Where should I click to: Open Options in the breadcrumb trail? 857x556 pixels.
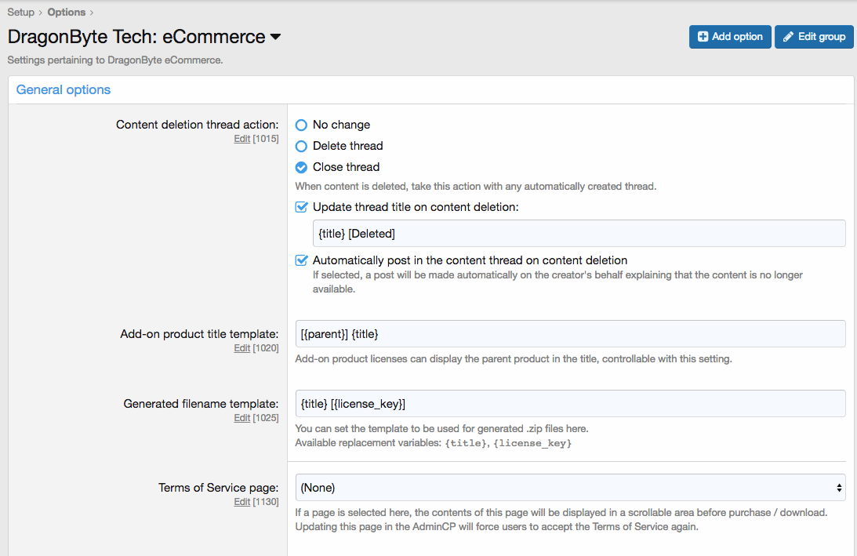pyautogui.click(x=66, y=13)
